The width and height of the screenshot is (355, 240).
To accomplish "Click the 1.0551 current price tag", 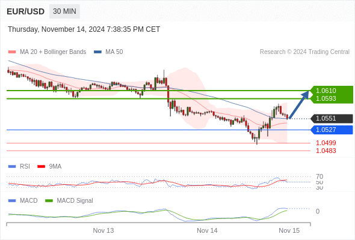I will (x=332, y=119).
